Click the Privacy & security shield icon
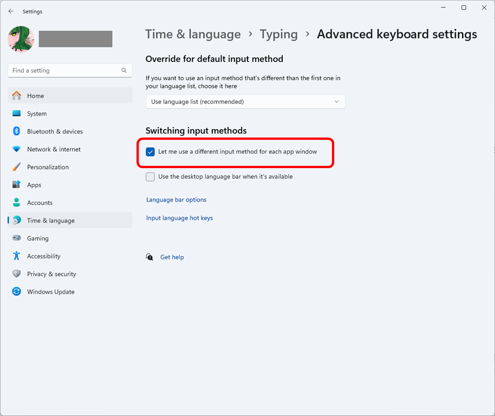The image size is (495, 416). (x=16, y=274)
